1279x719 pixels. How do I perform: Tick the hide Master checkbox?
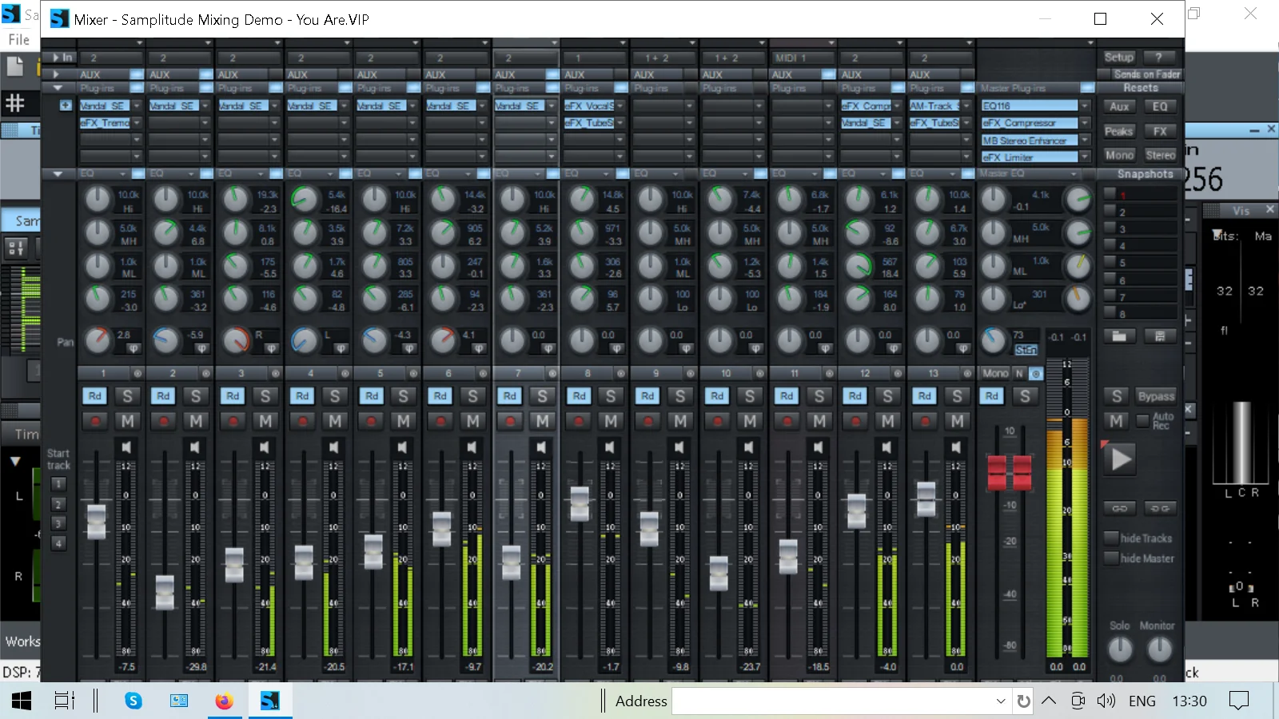click(x=1110, y=558)
